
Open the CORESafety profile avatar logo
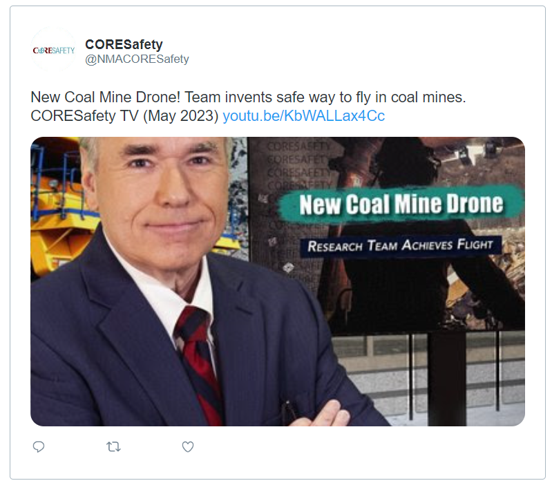53,50
